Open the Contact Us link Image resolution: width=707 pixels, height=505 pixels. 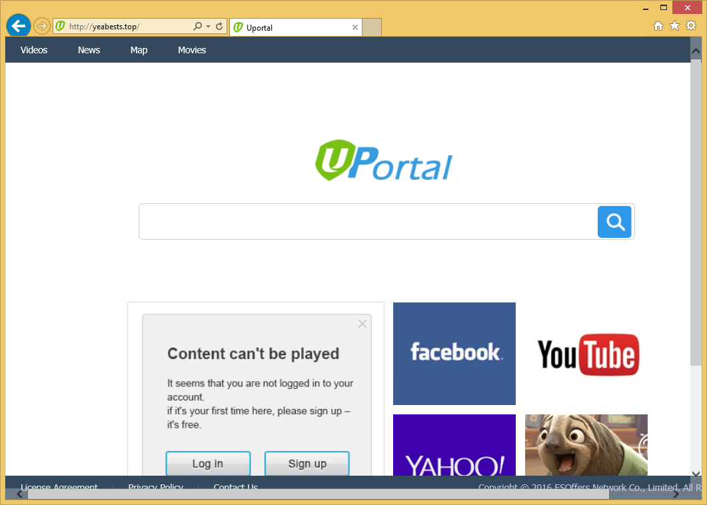pyautogui.click(x=235, y=487)
